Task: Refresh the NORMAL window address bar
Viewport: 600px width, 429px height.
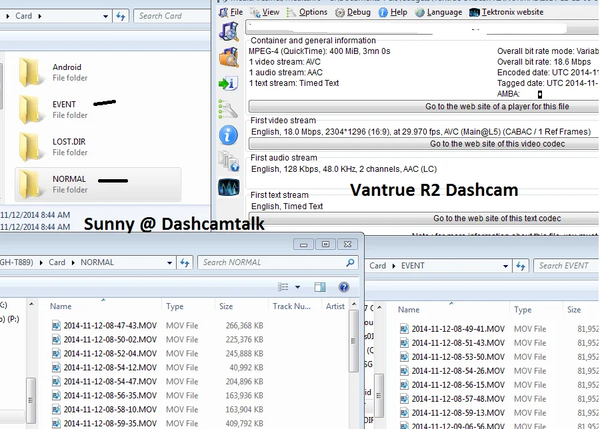Action: tap(185, 262)
